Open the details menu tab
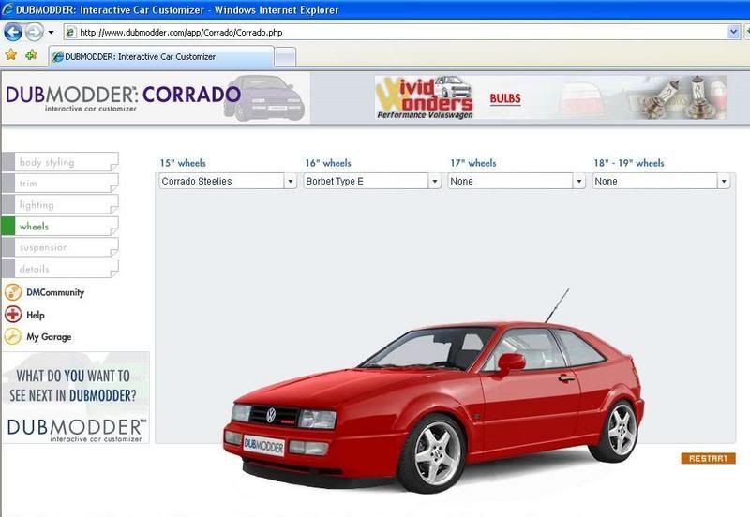The width and height of the screenshot is (750, 517). (x=61, y=269)
